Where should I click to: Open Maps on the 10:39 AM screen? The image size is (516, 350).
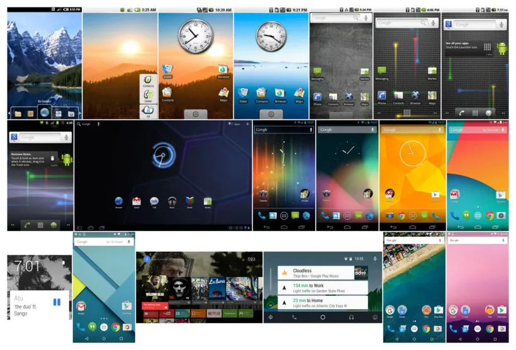223,94
